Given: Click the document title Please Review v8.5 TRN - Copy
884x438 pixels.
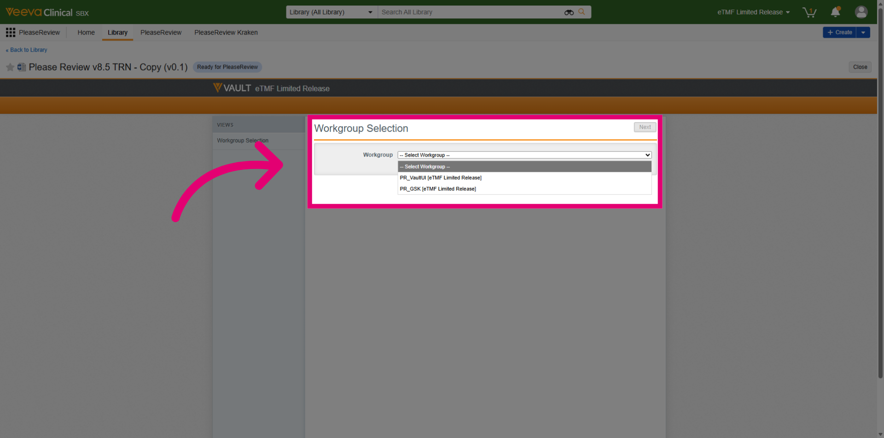Looking at the screenshot, I should click(x=108, y=67).
